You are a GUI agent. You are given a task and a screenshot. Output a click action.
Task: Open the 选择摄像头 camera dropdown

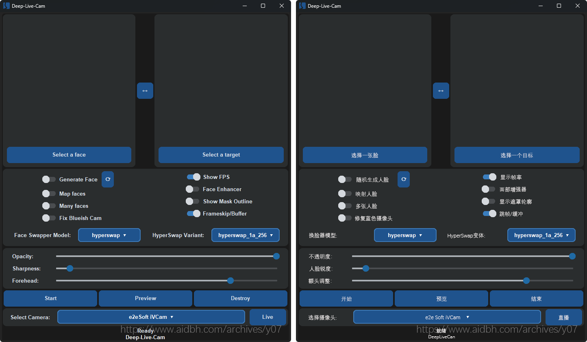(447, 317)
